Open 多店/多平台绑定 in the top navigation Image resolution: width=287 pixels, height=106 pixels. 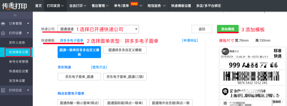209,6
